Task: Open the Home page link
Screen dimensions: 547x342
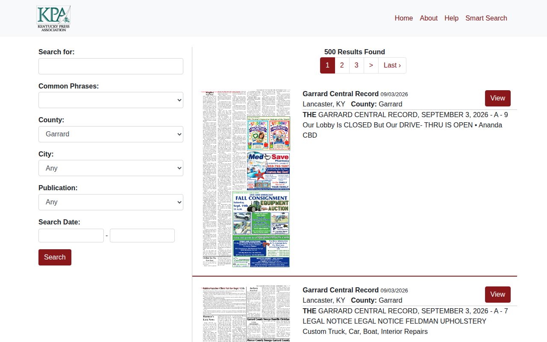Action: 404,18
